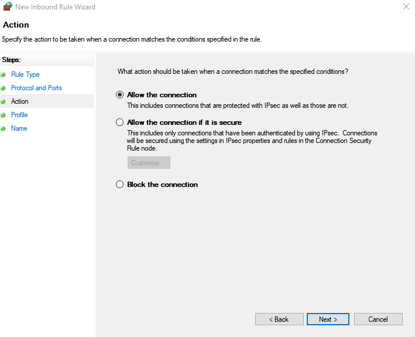415x337 pixels.
Task: Go to the Rule Type step
Action: (25, 74)
